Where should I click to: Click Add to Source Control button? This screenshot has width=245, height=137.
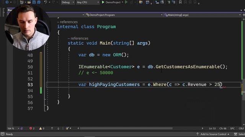tap(213, 134)
